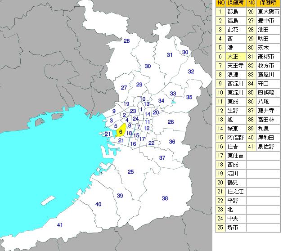283x251 pixels.
Task: Select map region 31 in the northeast
Action: (170, 55)
